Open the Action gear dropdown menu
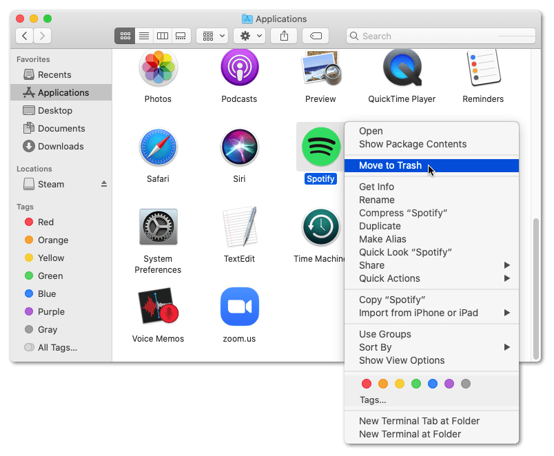 (249, 36)
